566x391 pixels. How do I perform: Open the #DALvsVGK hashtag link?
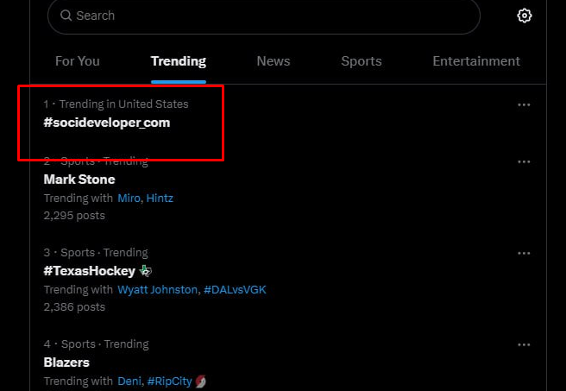pyautogui.click(x=235, y=289)
